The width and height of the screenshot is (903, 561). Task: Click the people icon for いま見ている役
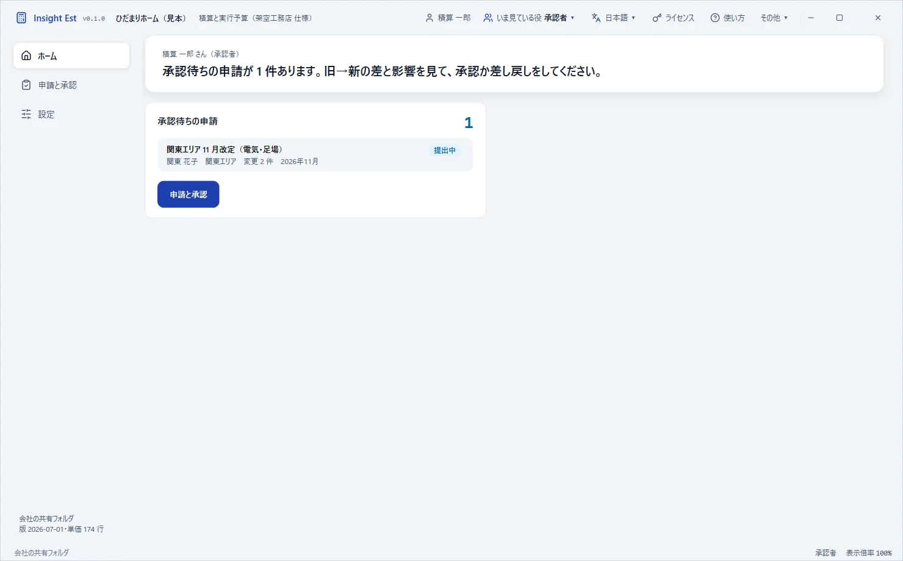tap(488, 18)
